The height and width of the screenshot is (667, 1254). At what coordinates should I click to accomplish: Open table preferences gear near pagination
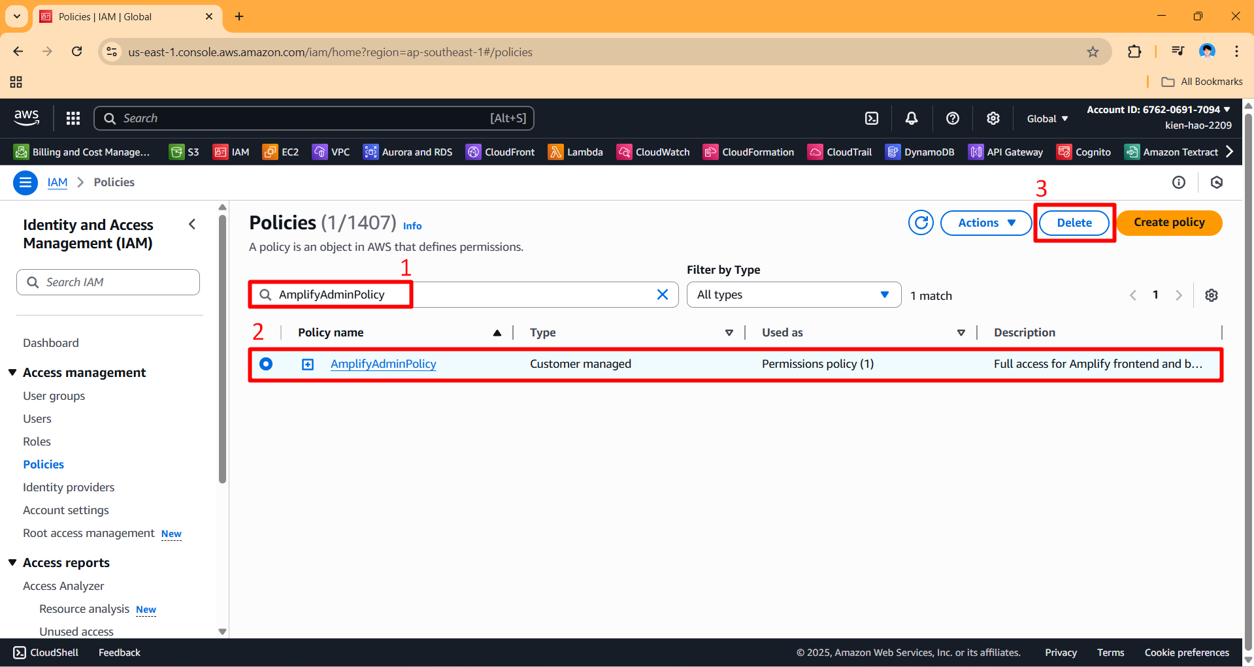coord(1212,295)
